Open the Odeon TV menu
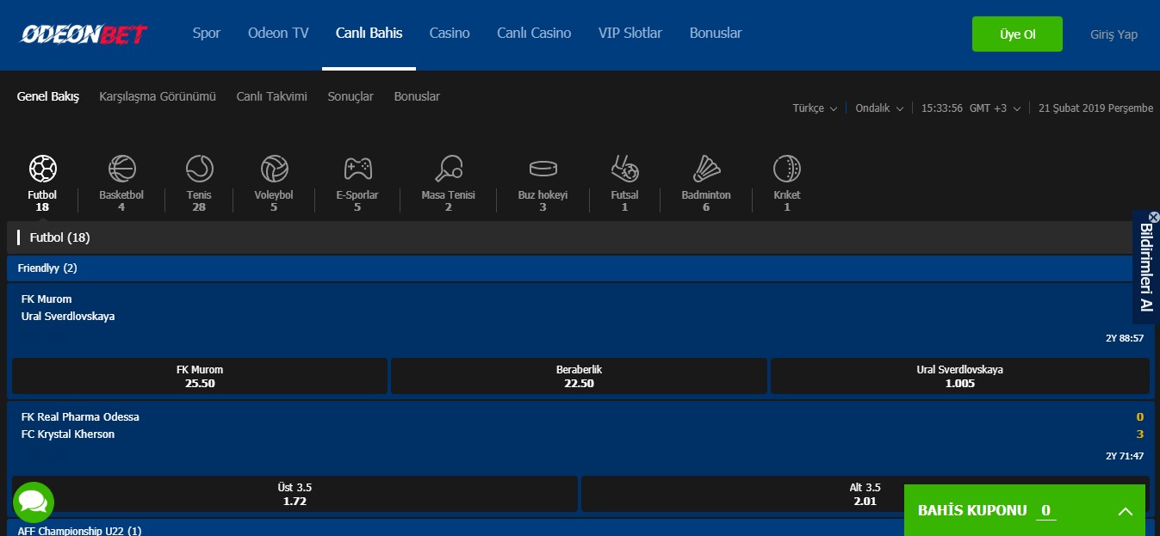The width and height of the screenshot is (1160, 536). [x=278, y=34]
